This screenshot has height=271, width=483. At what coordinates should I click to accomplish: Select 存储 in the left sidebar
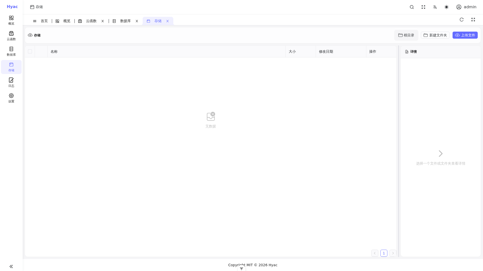pyautogui.click(x=11, y=67)
